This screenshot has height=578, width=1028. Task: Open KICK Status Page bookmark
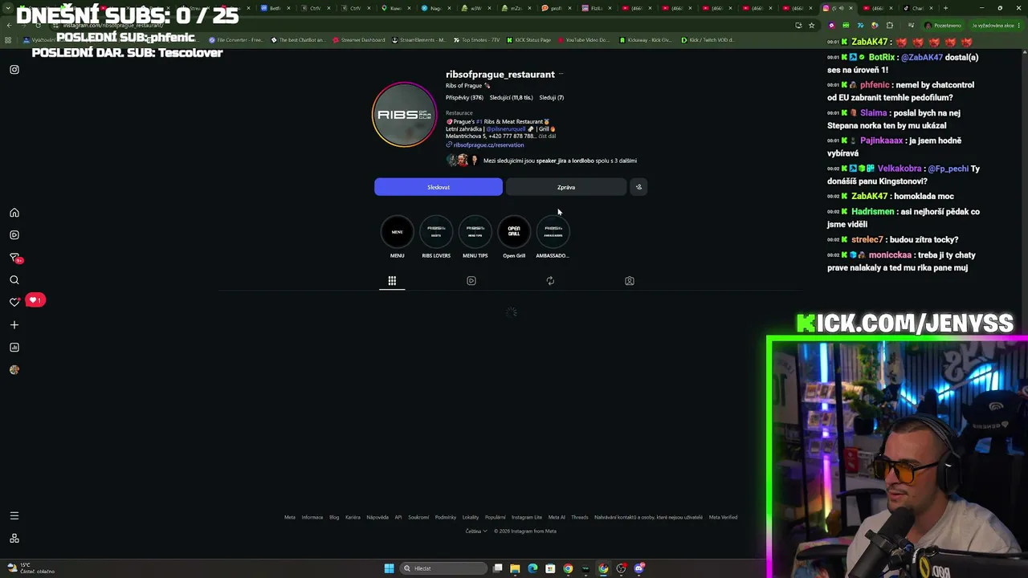pos(528,40)
